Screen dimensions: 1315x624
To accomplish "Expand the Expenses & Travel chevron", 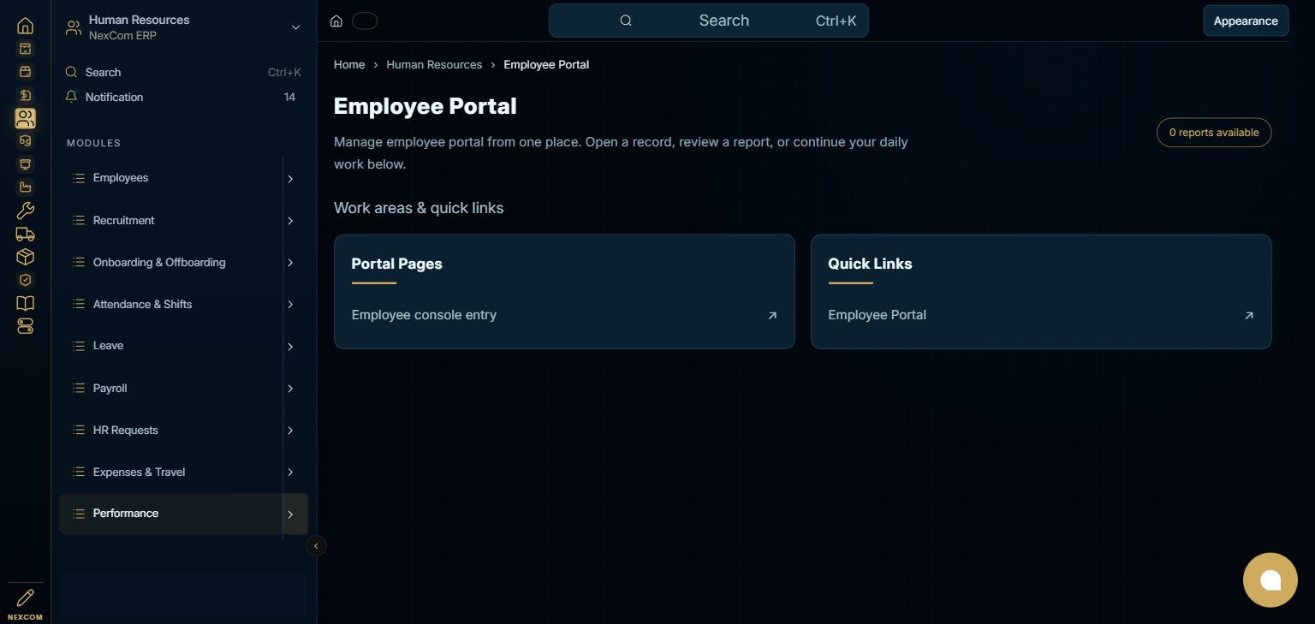I will [x=290, y=472].
